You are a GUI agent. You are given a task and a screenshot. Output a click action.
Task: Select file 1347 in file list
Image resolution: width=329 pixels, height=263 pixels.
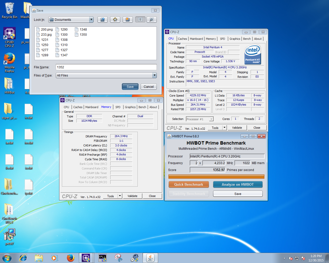62,55
